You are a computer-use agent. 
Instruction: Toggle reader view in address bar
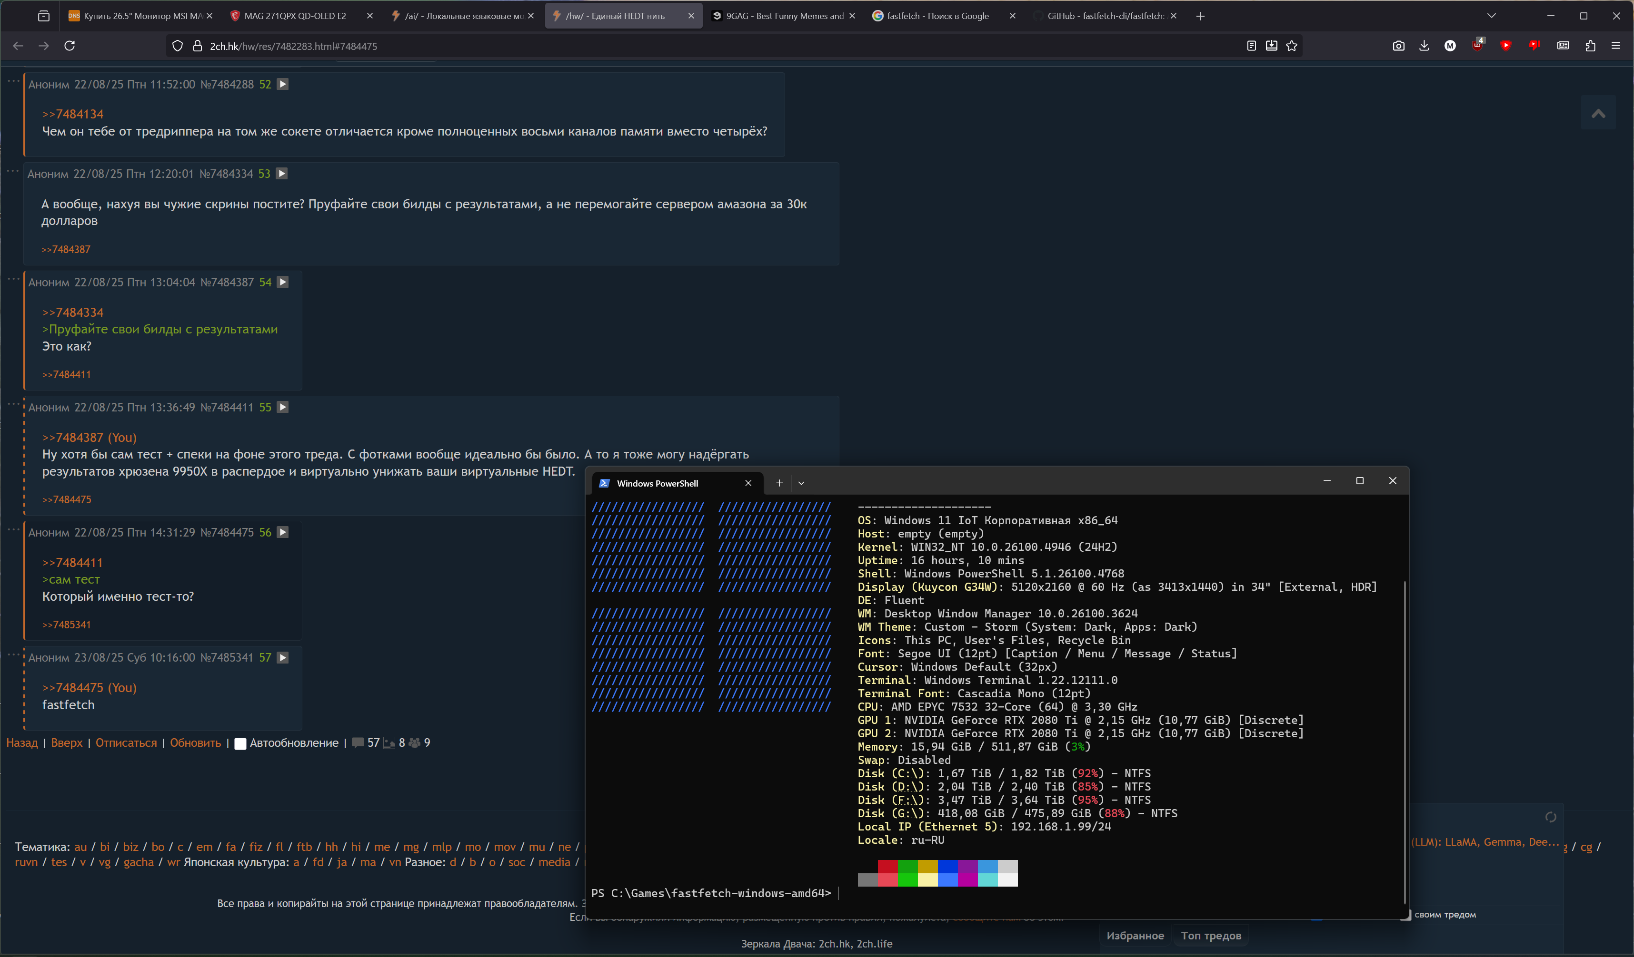(1251, 46)
